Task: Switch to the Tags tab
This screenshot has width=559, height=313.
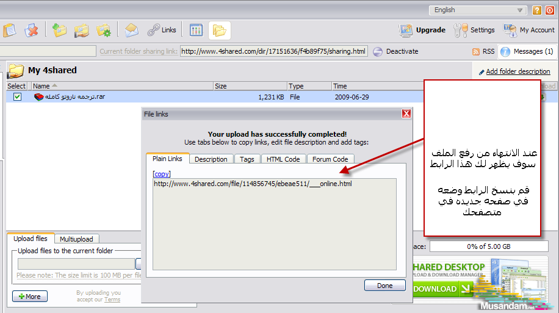Action: point(247,159)
